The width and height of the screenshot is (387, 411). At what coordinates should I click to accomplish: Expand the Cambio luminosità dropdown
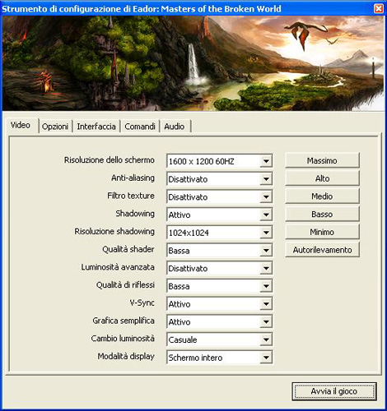point(220,339)
